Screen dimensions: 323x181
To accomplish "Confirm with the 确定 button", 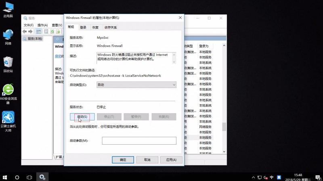I will (123, 160).
